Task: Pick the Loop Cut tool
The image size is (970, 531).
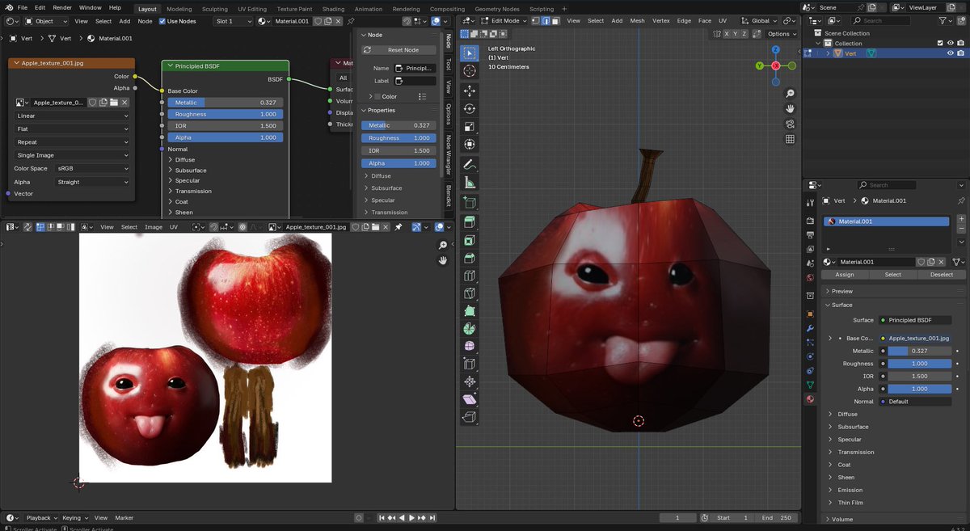Action: pos(470,276)
